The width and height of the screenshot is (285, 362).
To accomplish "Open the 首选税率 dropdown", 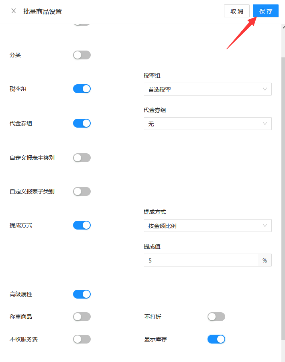I will 208,89.
